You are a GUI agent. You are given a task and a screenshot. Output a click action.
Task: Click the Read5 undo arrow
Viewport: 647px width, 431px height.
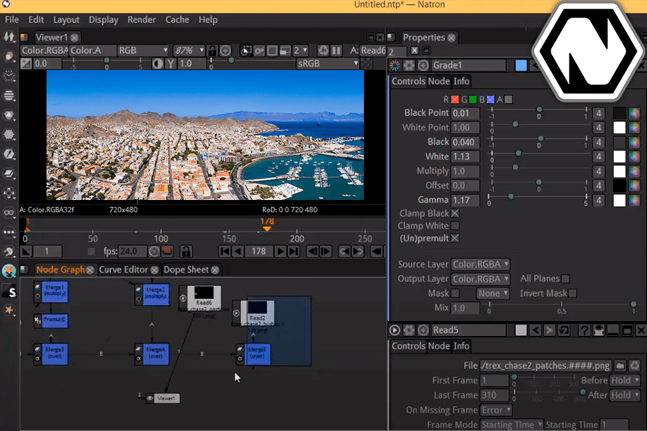click(x=535, y=330)
